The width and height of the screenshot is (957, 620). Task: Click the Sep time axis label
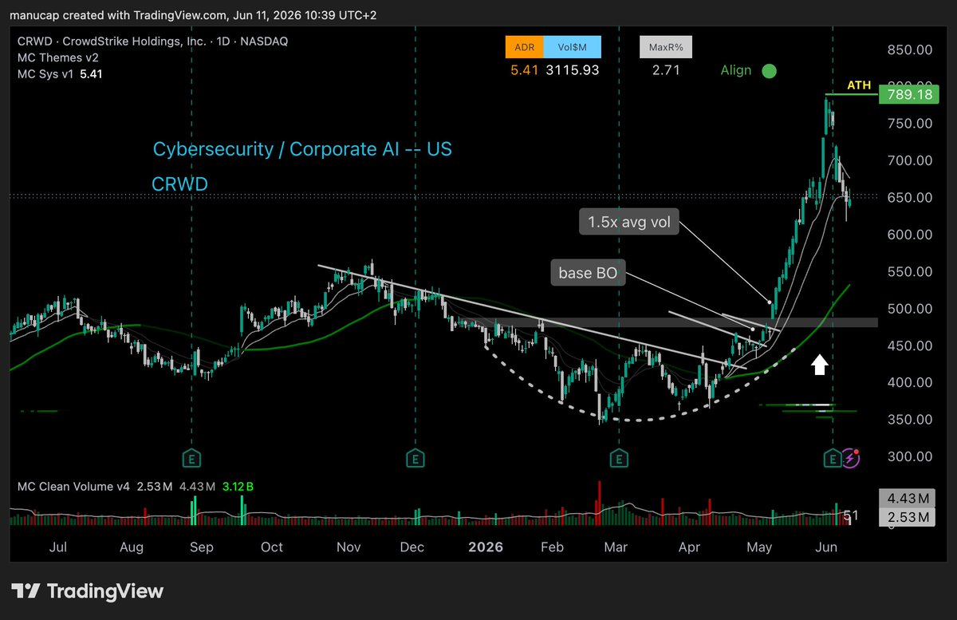(x=202, y=547)
